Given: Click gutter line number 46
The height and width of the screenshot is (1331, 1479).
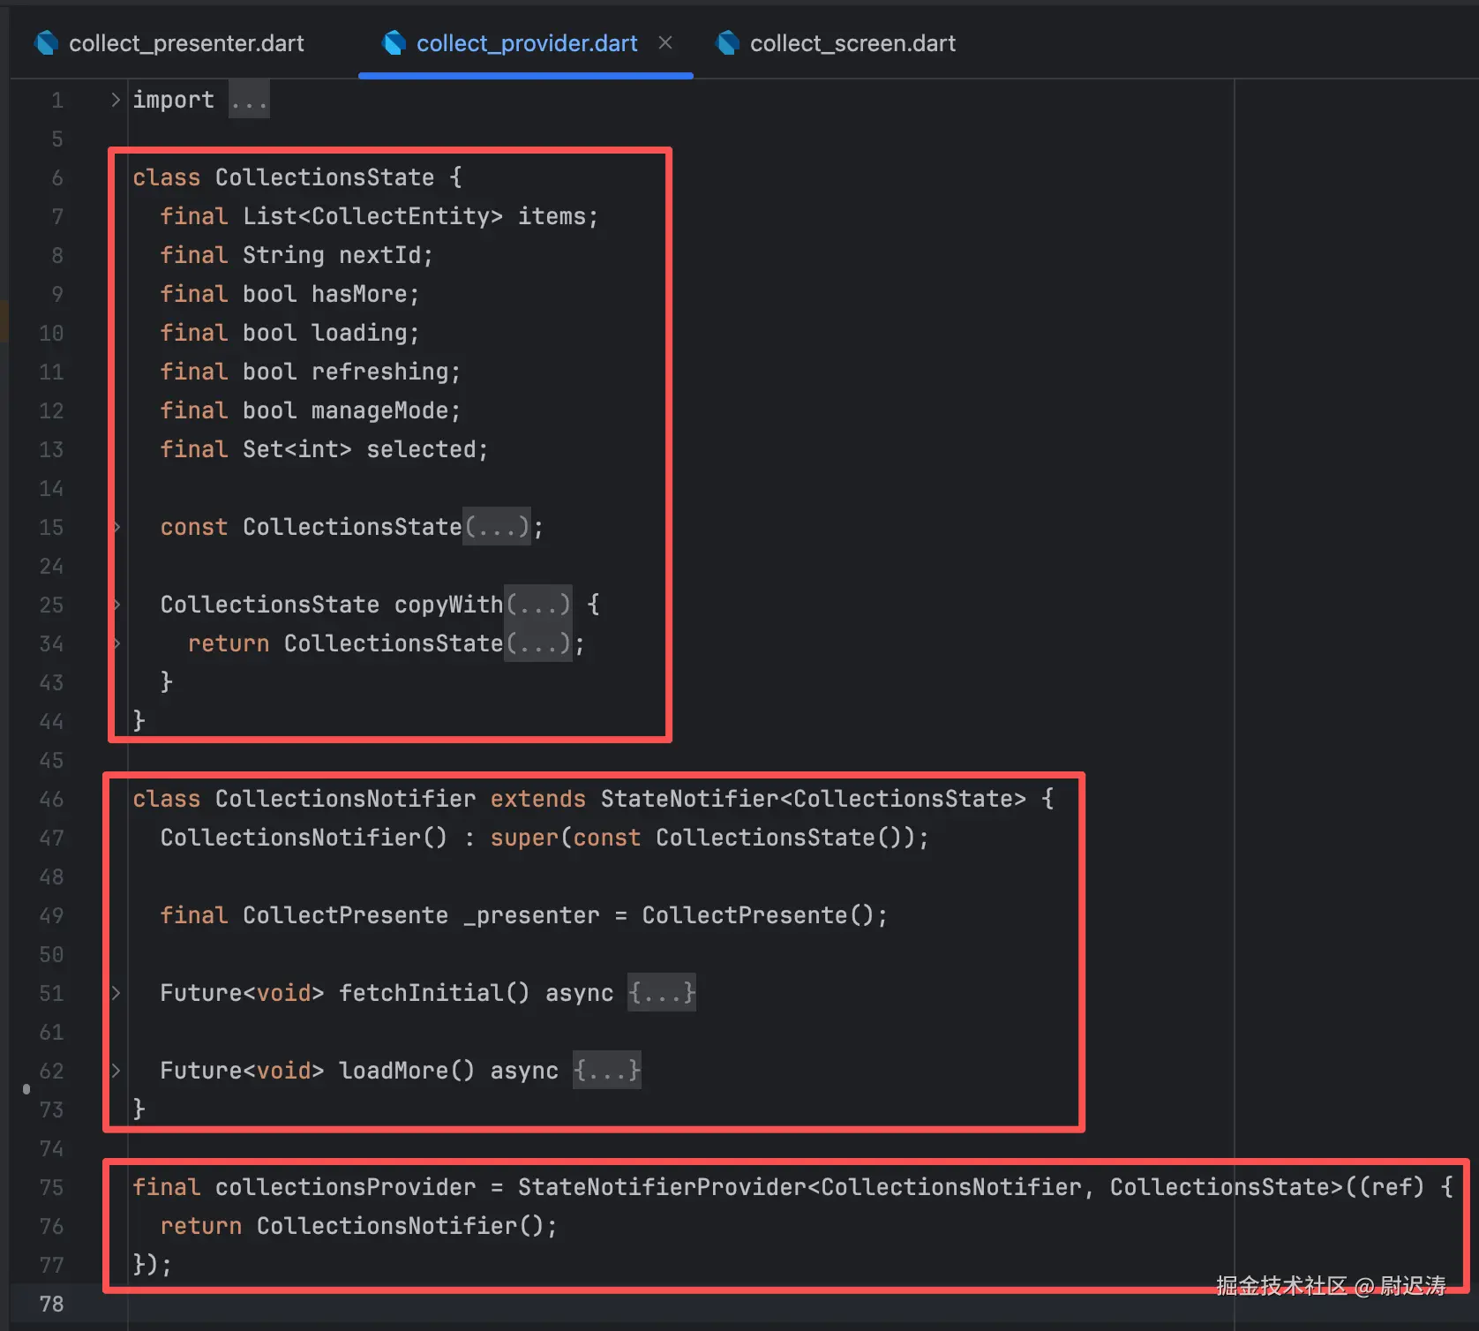Looking at the screenshot, I should coord(51,799).
